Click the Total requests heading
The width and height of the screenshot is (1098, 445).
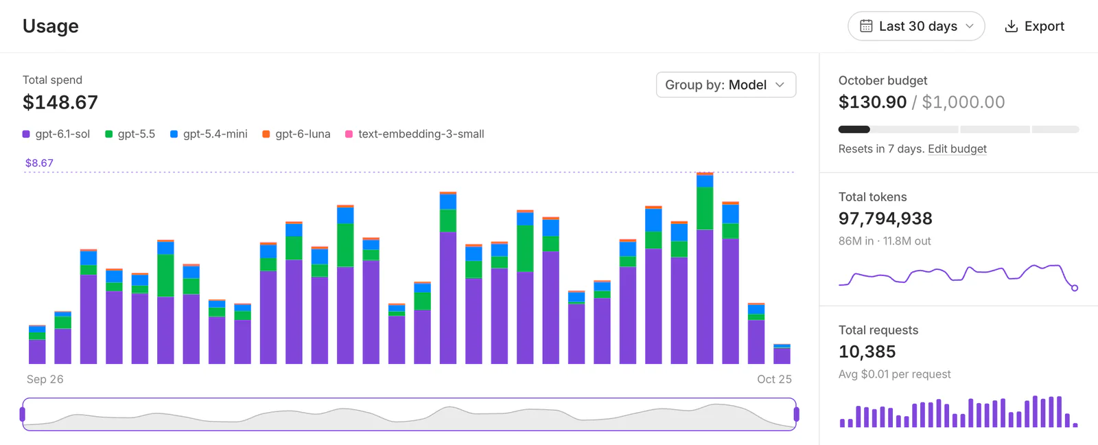(878, 330)
